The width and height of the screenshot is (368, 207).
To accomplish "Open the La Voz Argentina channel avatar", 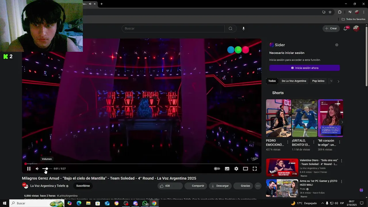I will coord(25,185).
